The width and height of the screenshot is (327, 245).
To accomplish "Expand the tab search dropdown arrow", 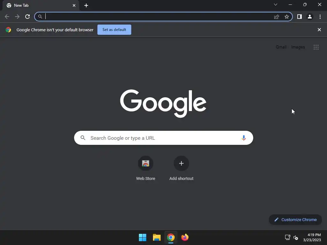I will pos(276,4).
